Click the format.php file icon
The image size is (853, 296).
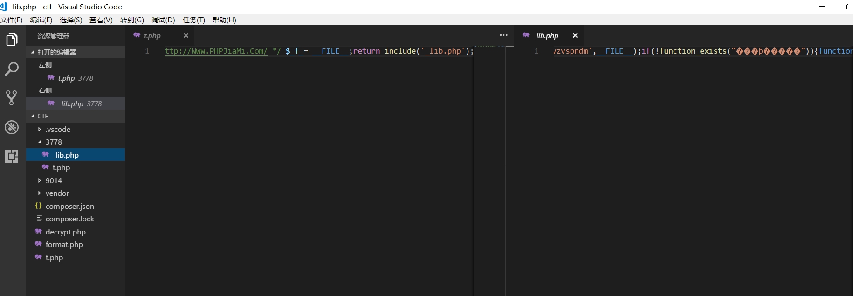pyautogui.click(x=39, y=244)
